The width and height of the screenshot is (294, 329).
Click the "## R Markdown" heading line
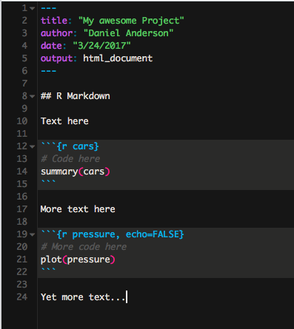click(76, 96)
